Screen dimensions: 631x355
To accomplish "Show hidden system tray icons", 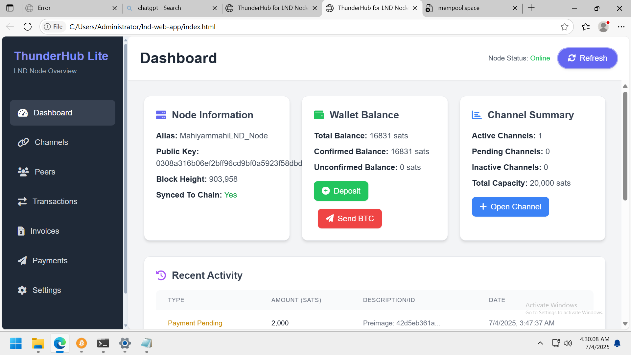I will (540, 343).
